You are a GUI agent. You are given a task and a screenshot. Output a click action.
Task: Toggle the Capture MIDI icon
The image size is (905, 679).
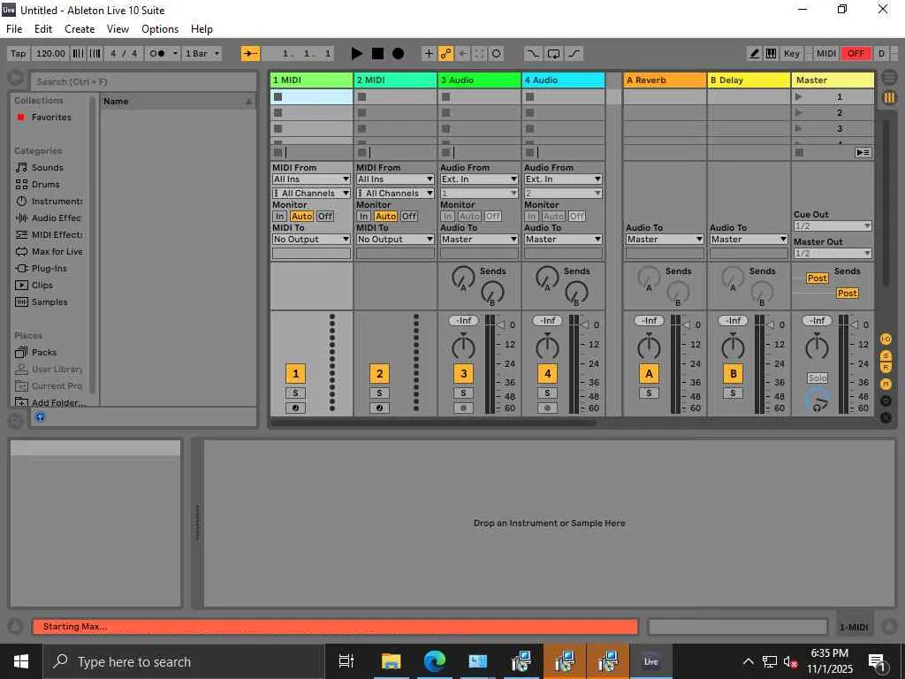[479, 54]
